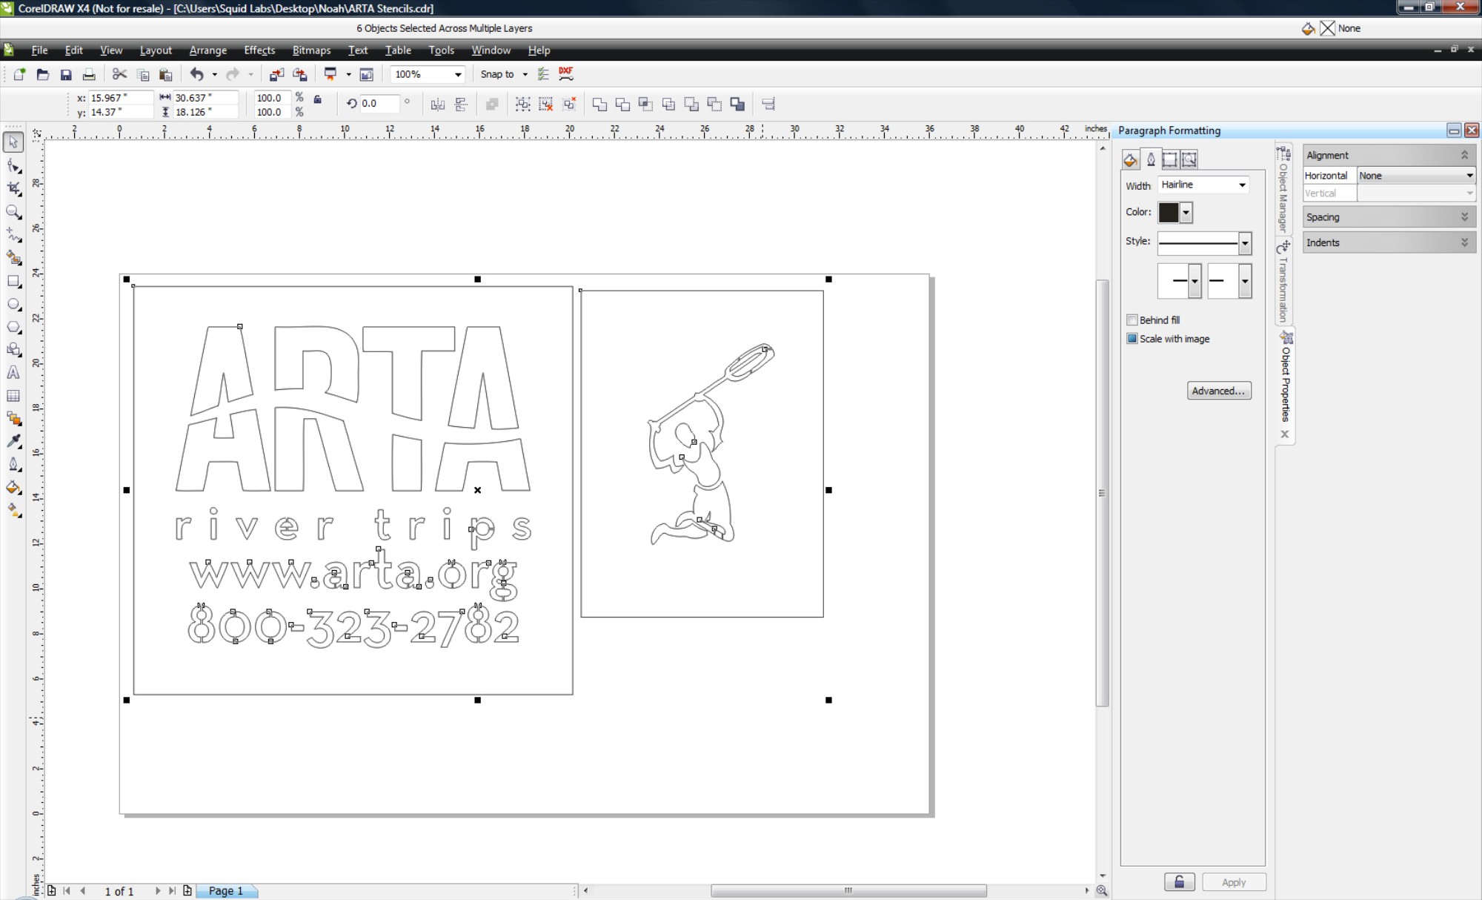Select the Interactive Fill tool
Viewport: 1482px width, 900px height.
(x=13, y=511)
